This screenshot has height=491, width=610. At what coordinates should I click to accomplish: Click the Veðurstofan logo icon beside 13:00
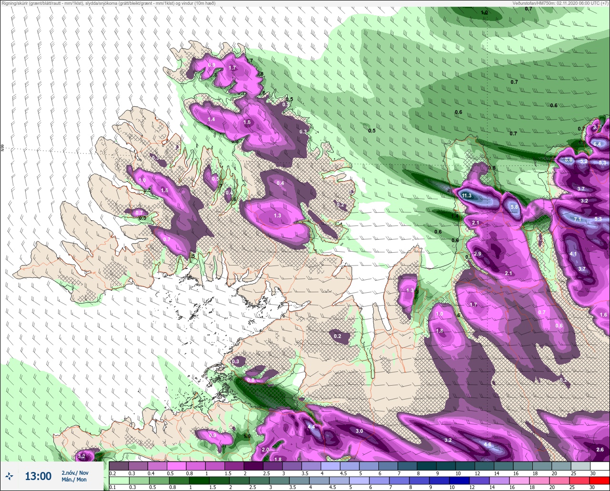coord(9,476)
